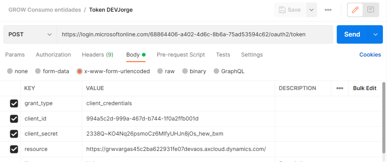This screenshot has height=162, width=390.
Task: Switch to the Authorization tab
Action: (53, 55)
